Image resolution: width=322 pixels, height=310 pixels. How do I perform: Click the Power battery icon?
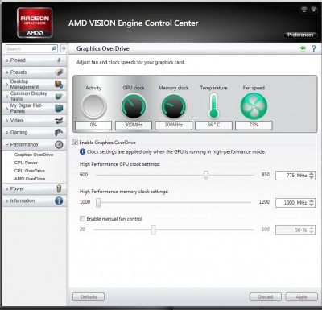tap(60, 188)
